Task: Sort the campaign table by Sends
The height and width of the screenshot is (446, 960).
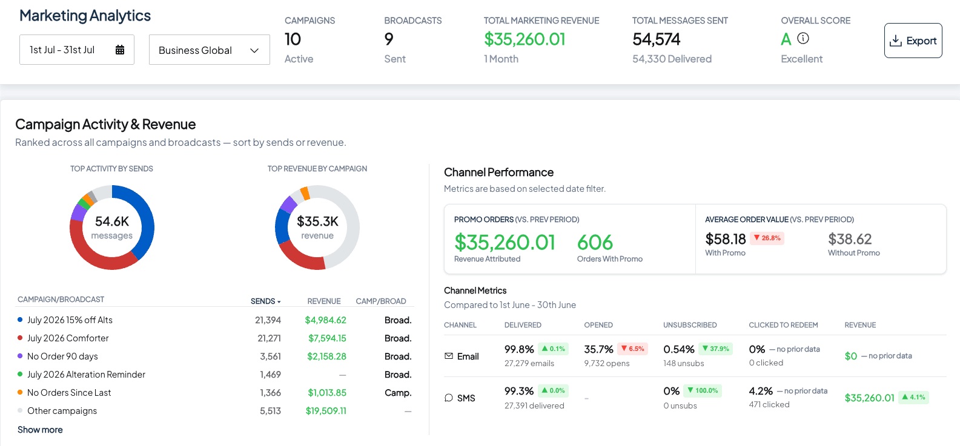Action: tap(265, 301)
